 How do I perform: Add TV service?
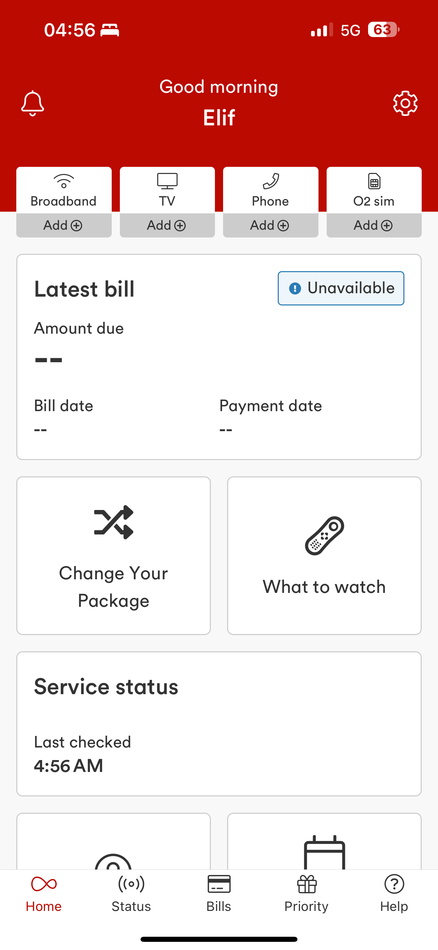tap(167, 225)
